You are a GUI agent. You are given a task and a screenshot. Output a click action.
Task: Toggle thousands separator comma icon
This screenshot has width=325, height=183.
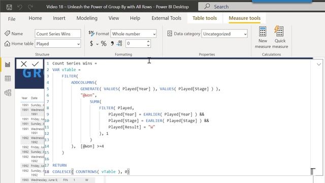click(112, 43)
